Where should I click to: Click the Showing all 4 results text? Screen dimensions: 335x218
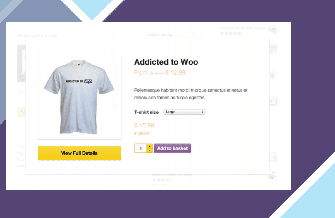[37, 35]
